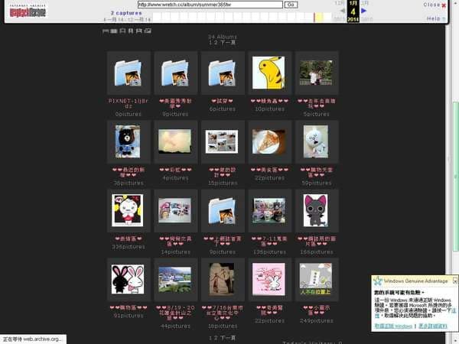The width and height of the screenshot is (459, 344).
Task: Open the brown bear plush album thumbnail
Action: click(x=128, y=141)
